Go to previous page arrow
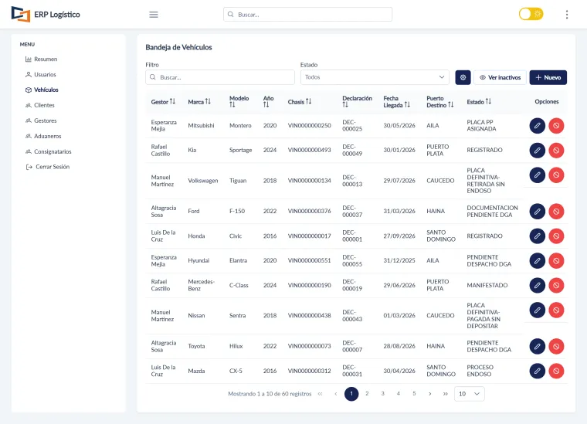The width and height of the screenshot is (587, 424). (x=336, y=394)
